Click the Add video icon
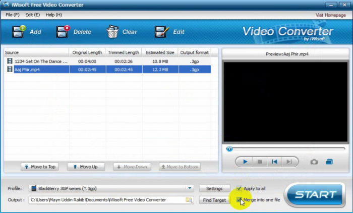Screen dimensions: 353x213 pyautogui.click(x=19, y=31)
